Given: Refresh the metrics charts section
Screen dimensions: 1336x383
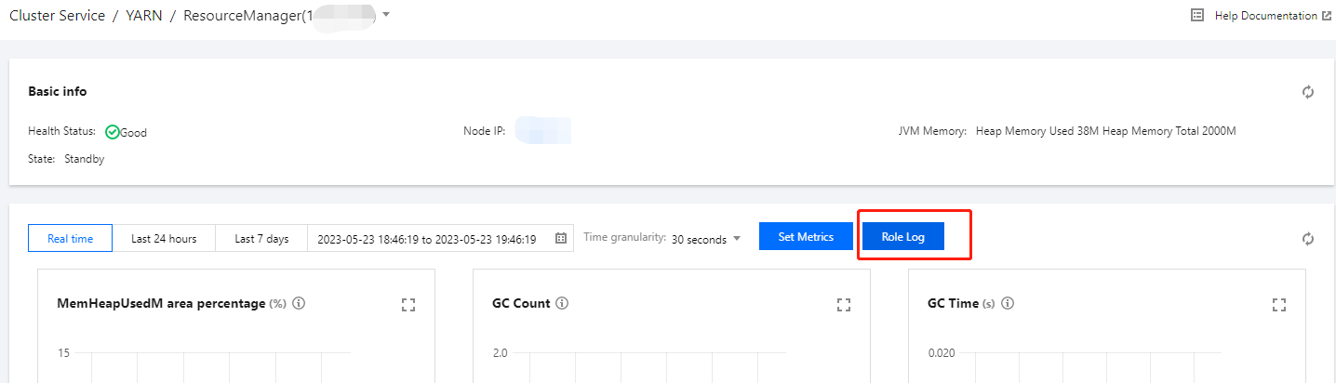Looking at the screenshot, I should click(x=1308, y=239).
